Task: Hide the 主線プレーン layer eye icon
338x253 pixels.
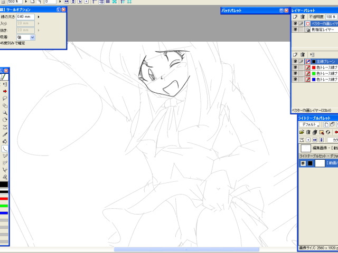Action: pos(295,62)
